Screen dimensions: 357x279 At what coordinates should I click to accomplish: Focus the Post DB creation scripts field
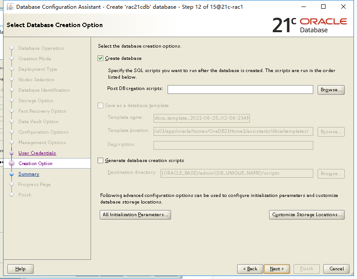(240, 90)
